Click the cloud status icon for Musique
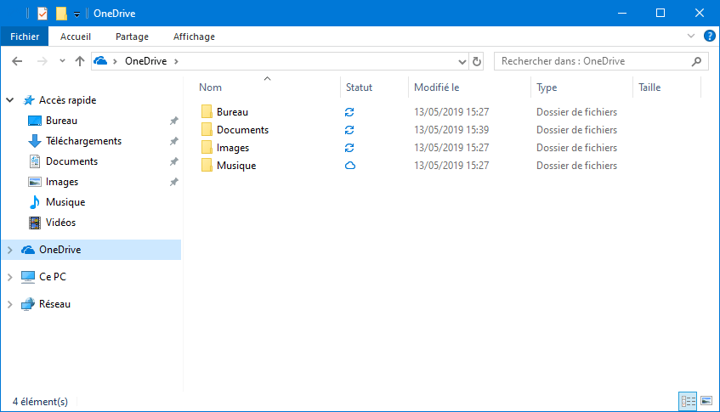 pos(350,166)
